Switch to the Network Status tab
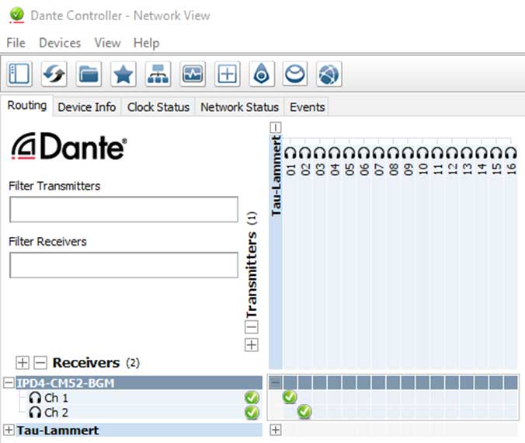This screenshot has height=443, width=525. (x=240, y=107)
